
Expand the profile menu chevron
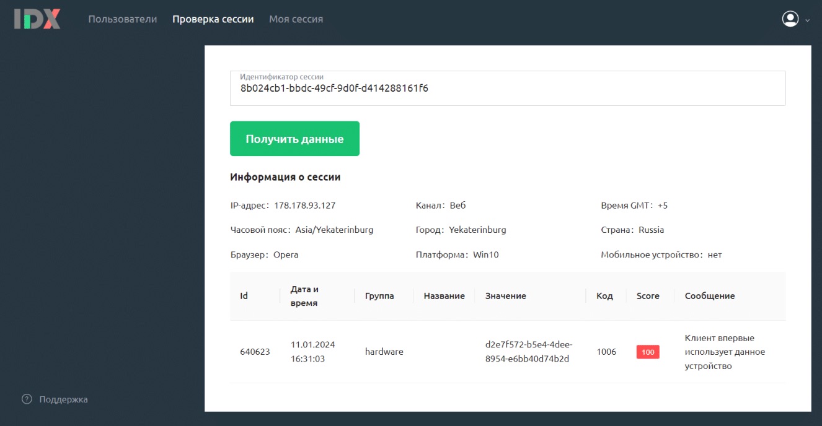click(x=807, y=20)
